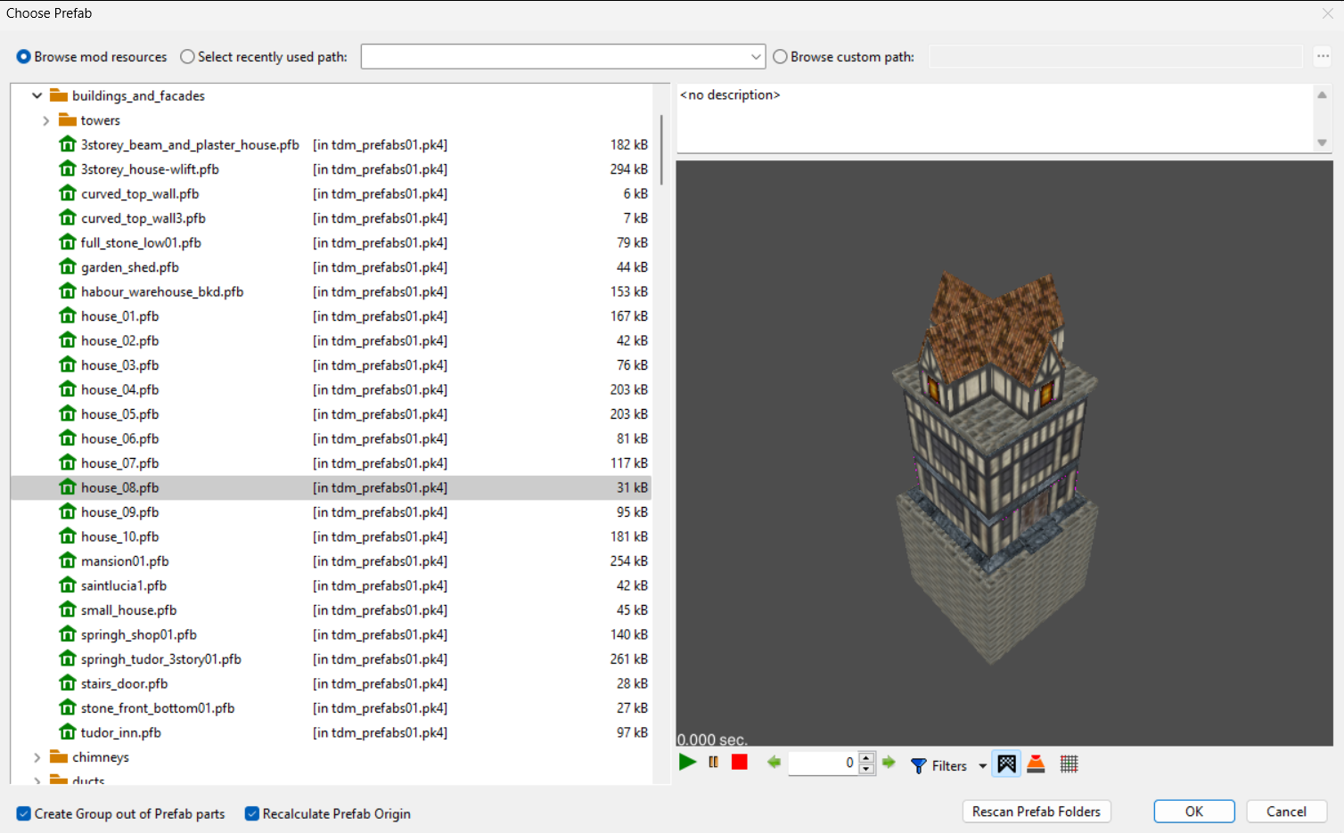Screen dimensions: 1344x833
Task: Open the recently used path dropdown
Action: coord(756,57)
